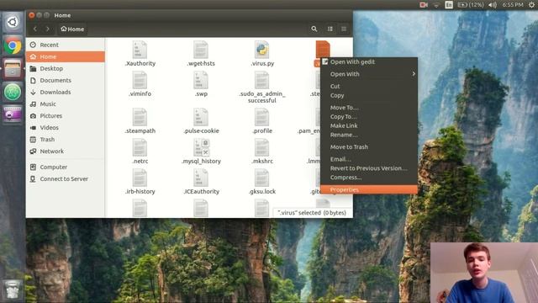Launch Google Chrome from the dock
This screenshot has height=303, width=538.
tap(13, 45)
